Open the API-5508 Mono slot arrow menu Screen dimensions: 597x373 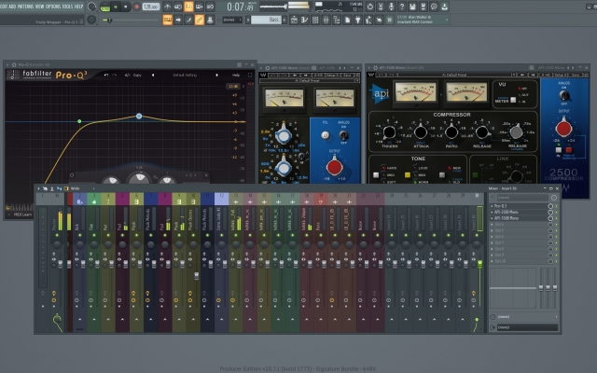492,218
